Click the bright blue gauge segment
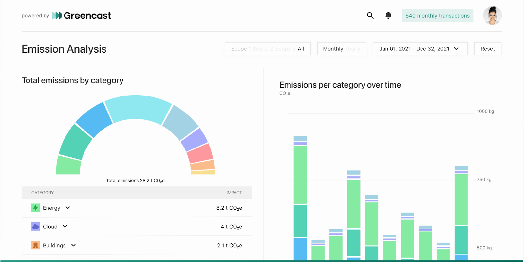 tap(95, 119)
